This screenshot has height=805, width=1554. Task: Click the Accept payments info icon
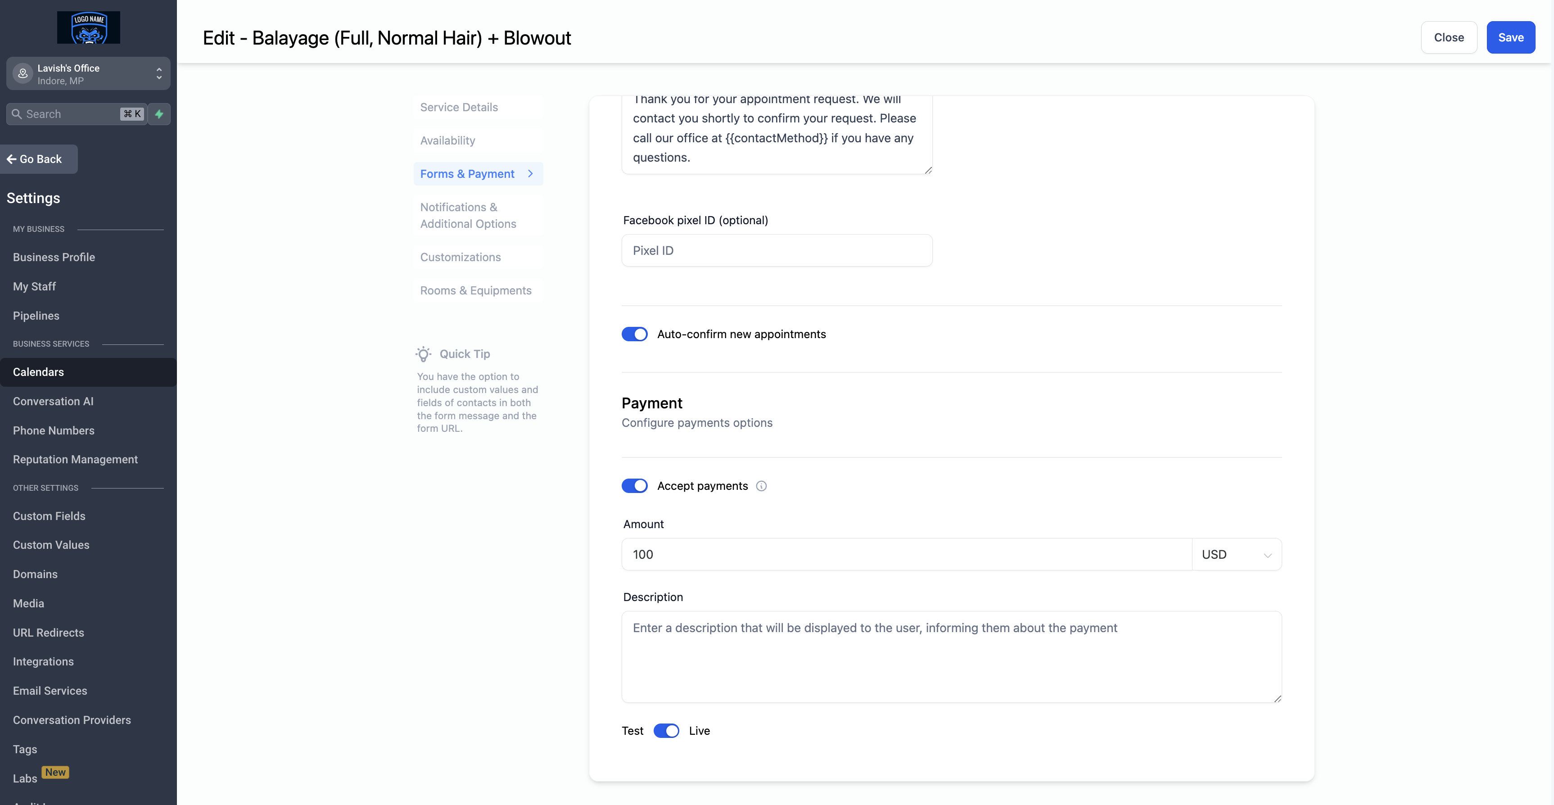click(x=761, y=486)
